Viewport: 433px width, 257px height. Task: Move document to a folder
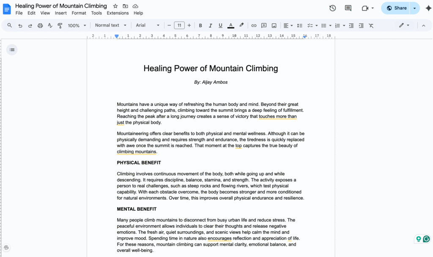125,6
